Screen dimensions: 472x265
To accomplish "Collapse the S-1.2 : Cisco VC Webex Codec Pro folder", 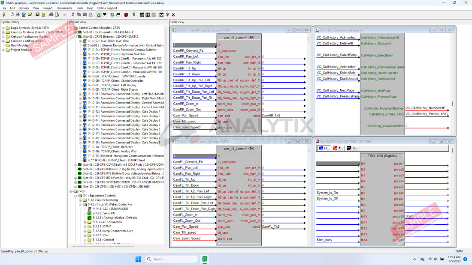I will point(80,204).
